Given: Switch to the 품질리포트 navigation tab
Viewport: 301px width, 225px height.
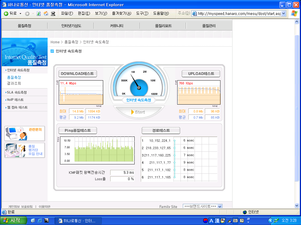Looking at the screenshot, I should (x=163, y=26).
